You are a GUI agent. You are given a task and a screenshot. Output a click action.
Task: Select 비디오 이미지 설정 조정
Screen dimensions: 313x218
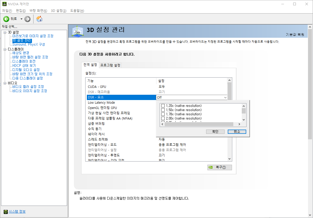[30, 91]
